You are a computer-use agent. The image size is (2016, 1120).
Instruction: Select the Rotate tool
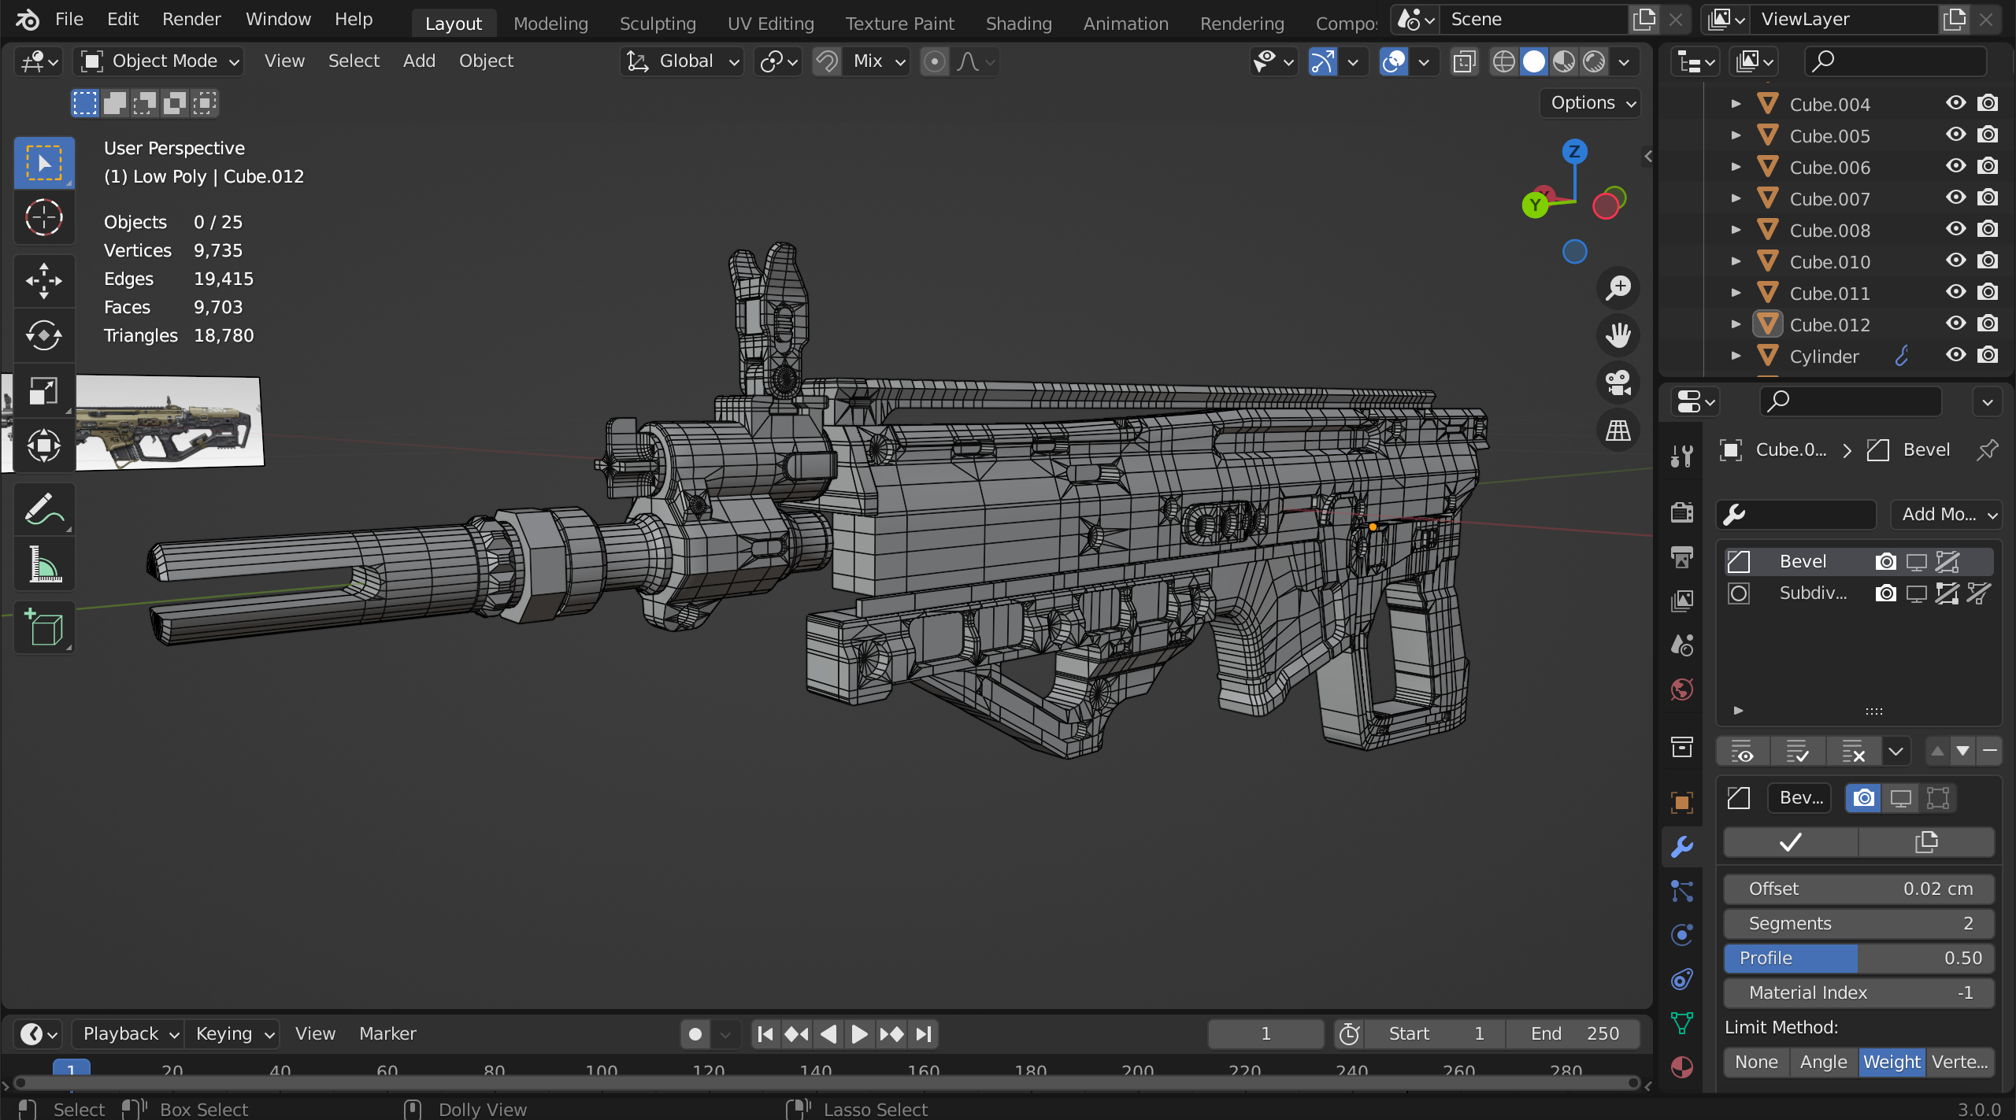(44, 335)
